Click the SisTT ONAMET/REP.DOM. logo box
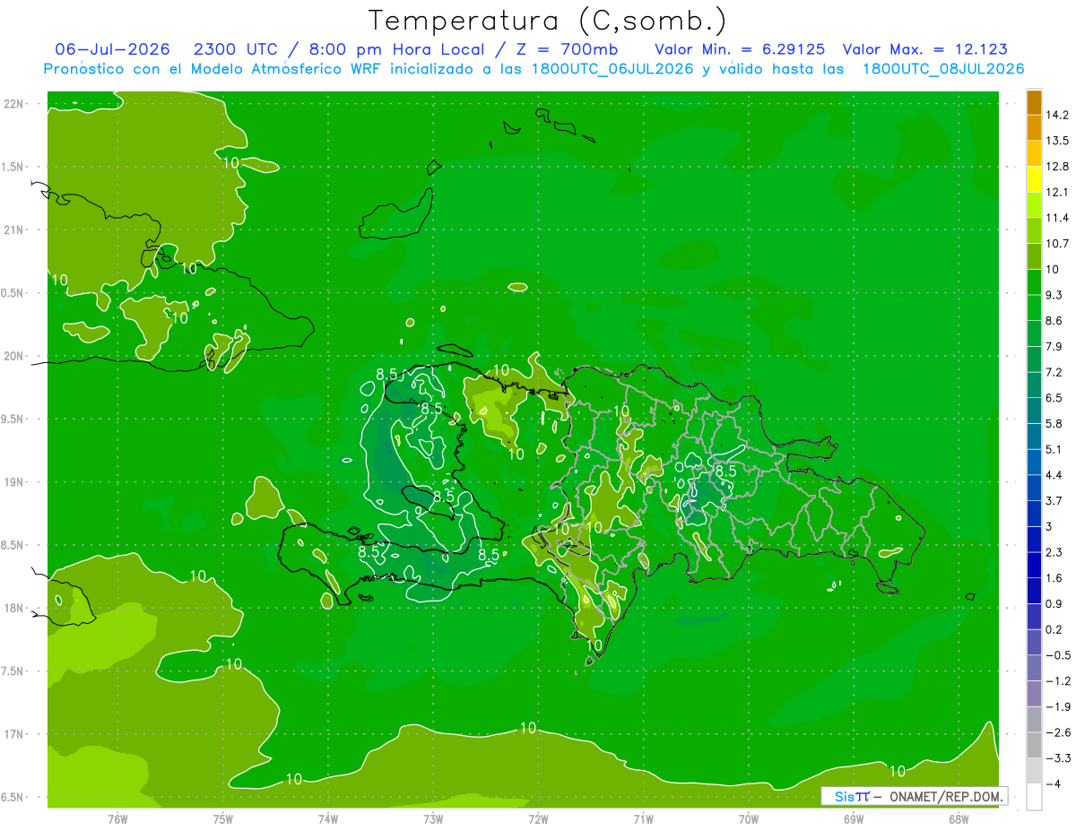Viewport: 1076px width, 831px height. coord(914,796)
